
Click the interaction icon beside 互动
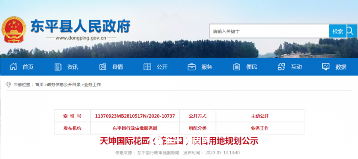[281, 67]
